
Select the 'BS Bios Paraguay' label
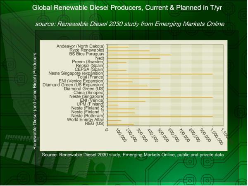[x=87, y=54]
